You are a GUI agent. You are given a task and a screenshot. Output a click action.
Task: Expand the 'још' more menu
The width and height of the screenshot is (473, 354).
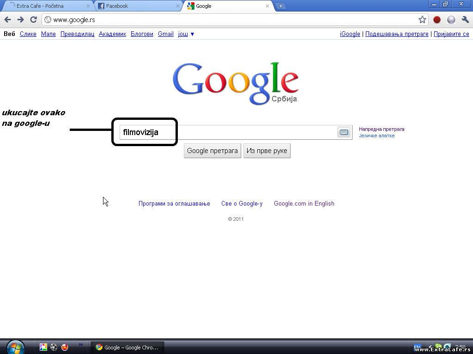tap(186, 34)
